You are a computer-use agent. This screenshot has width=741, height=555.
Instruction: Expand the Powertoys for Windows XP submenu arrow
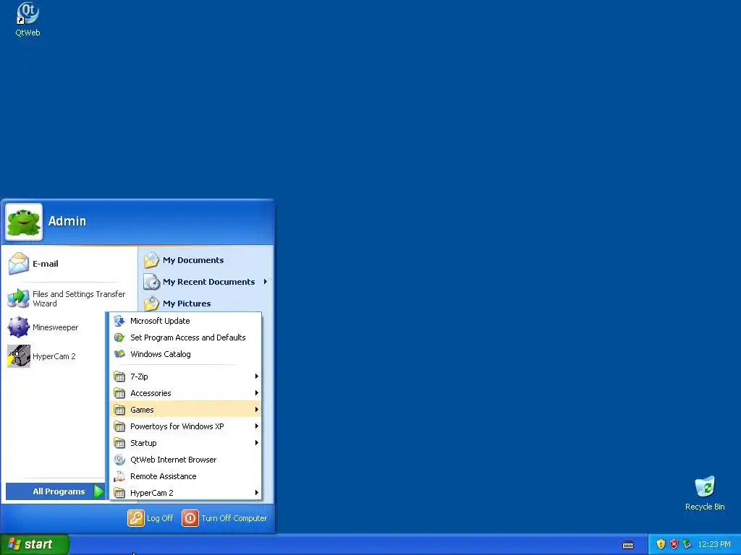pos(257,426)
